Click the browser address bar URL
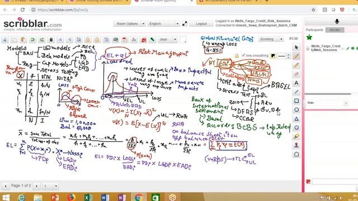 pyautogui.click(x=63, y=10)
